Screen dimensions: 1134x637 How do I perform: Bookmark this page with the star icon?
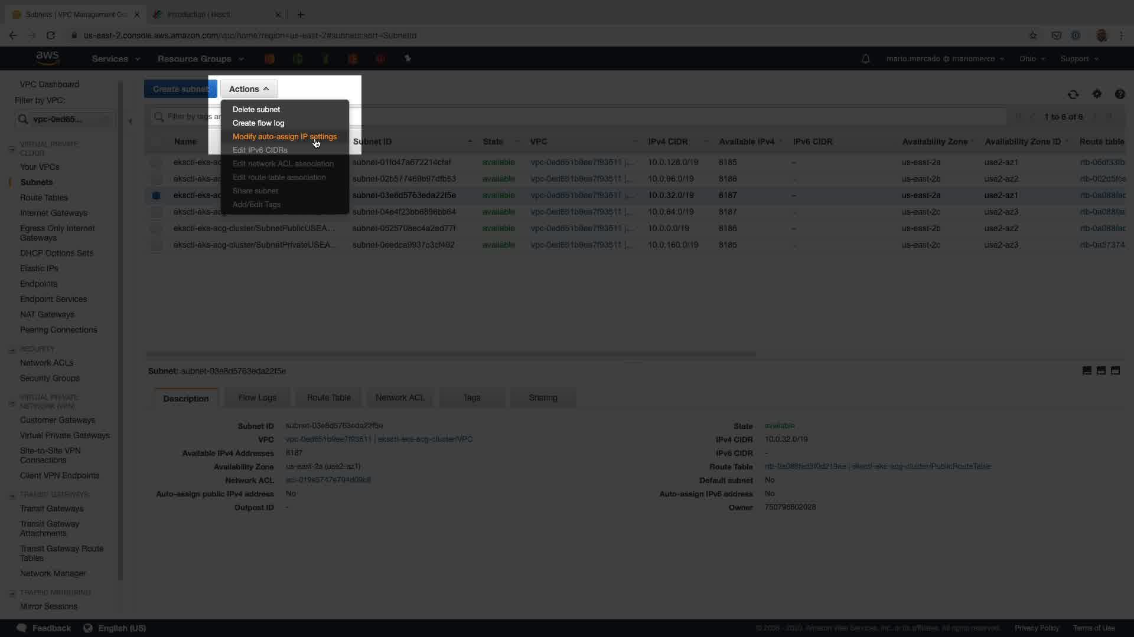1033,35
